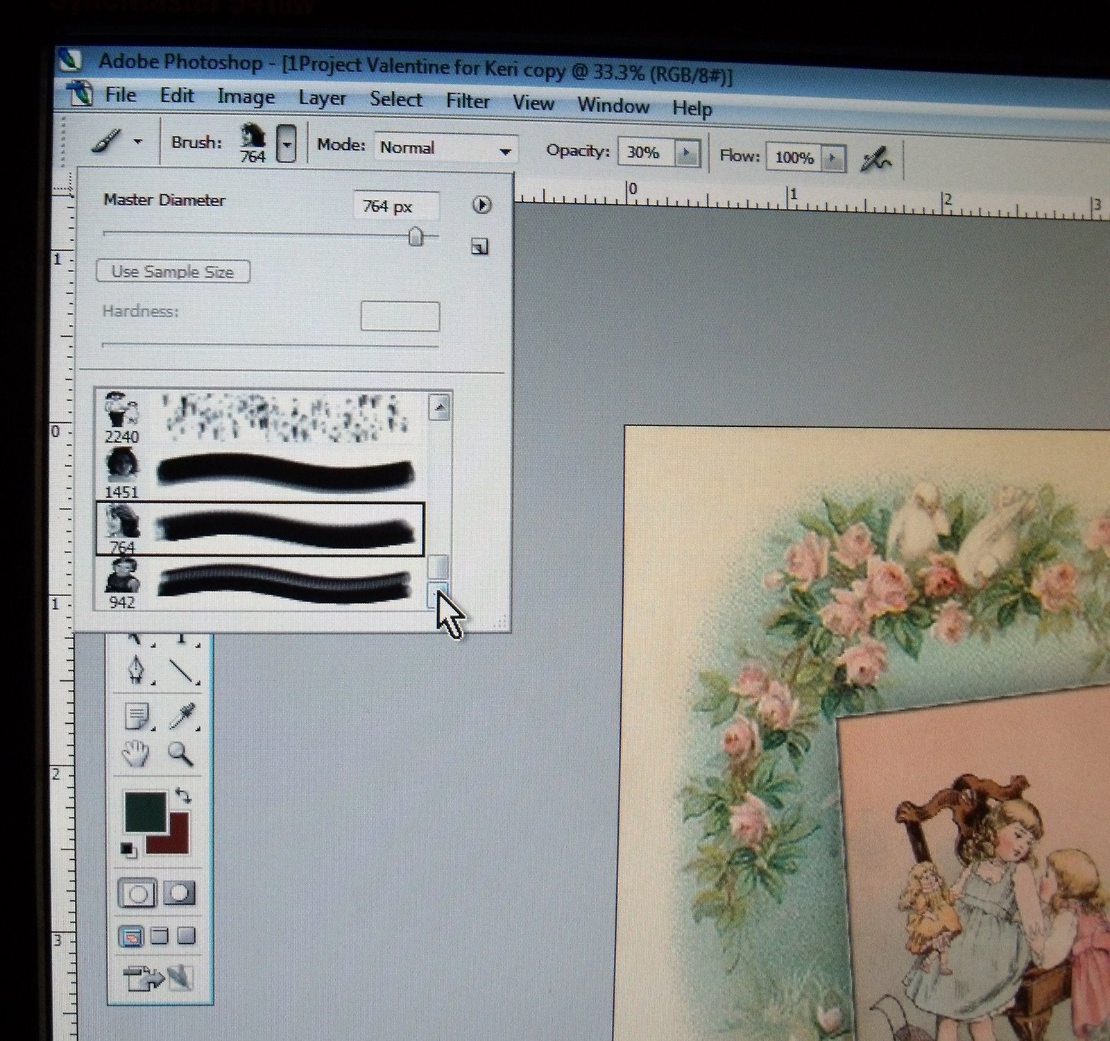This screenshot has height=1041, width=1110.
Task: Enable the airbrush option in options bar
Action: 876,160
